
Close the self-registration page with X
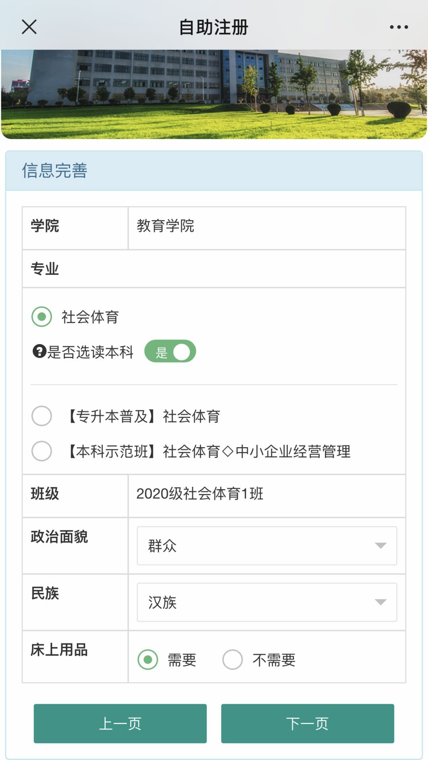pos(29,27)
